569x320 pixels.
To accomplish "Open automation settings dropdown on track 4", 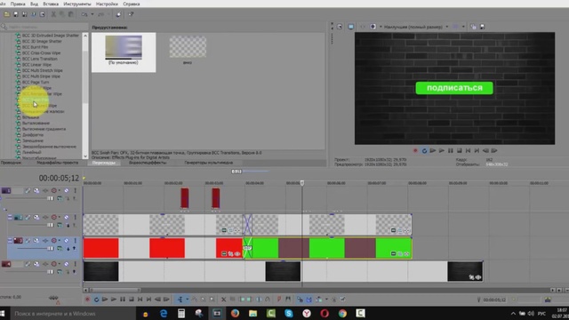I will tap(60, 264).
